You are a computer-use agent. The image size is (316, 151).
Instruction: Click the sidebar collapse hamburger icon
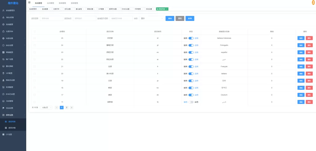[x=29, y=2]
